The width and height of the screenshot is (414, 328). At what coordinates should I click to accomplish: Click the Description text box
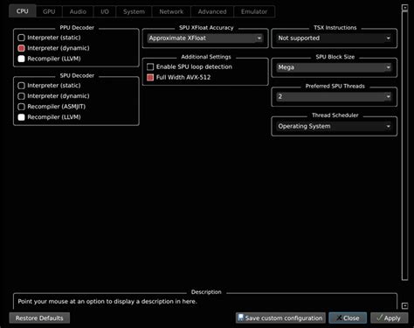point(205,302)
